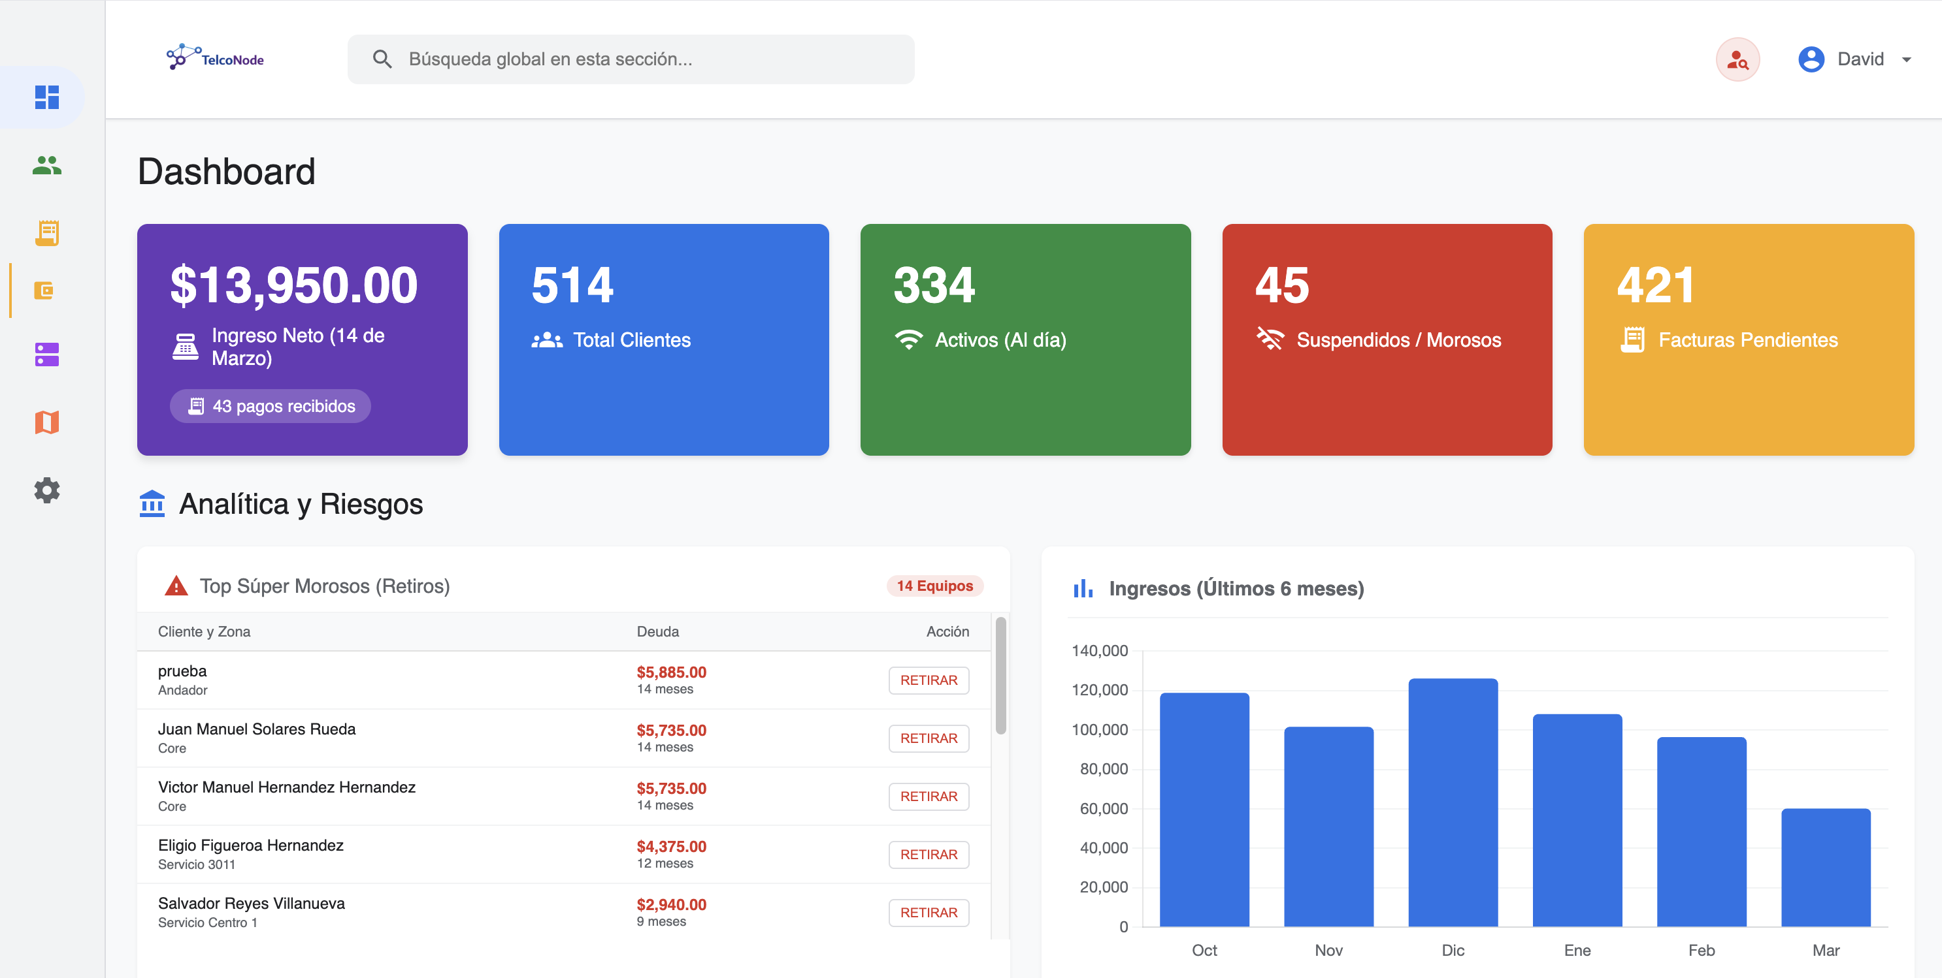Click RETIRAR for client prueba
The height and width of the screenshot is (978, 1942).
tap(929, 680)
